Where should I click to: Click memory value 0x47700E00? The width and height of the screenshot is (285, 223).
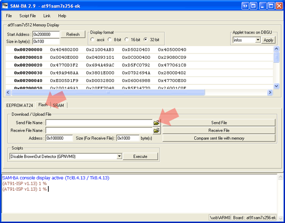pos(172,80)
